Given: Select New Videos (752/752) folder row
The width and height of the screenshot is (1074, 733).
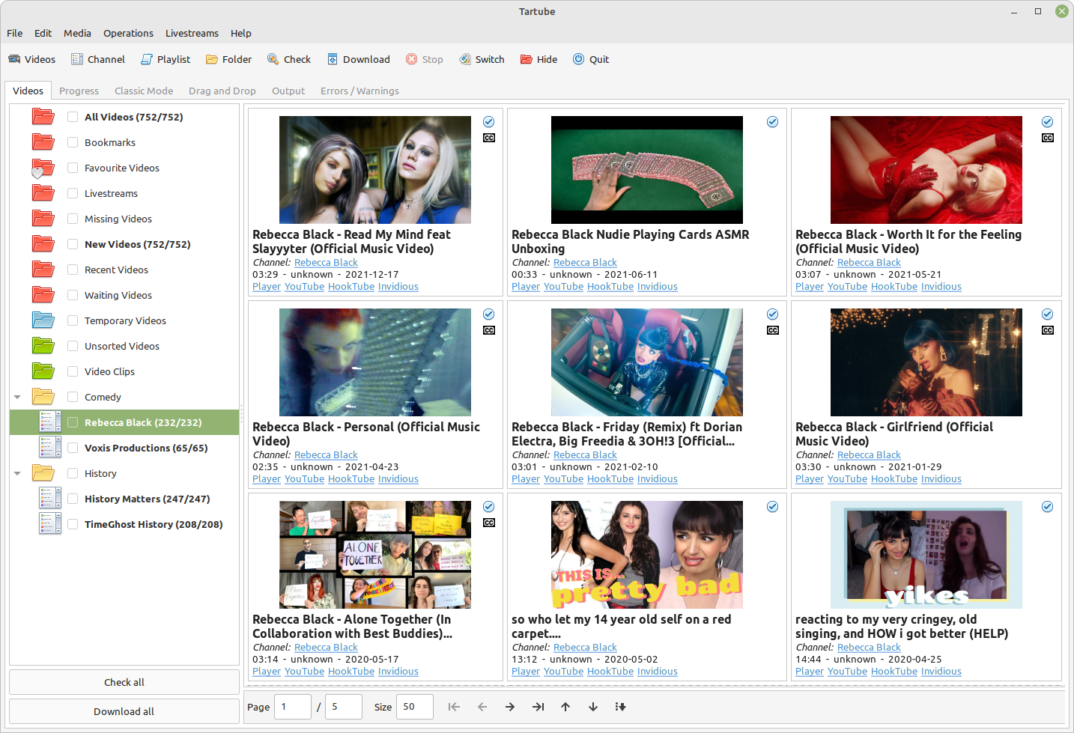Looking at the screenshot, I should click(124, 244).
